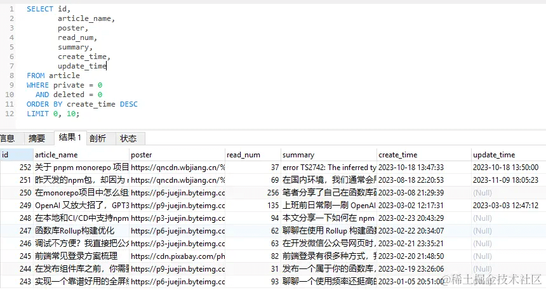546x290 pixels.
Task: Select update_time cell 2023-03-03 12:47:12
Action: pos(509,206)
